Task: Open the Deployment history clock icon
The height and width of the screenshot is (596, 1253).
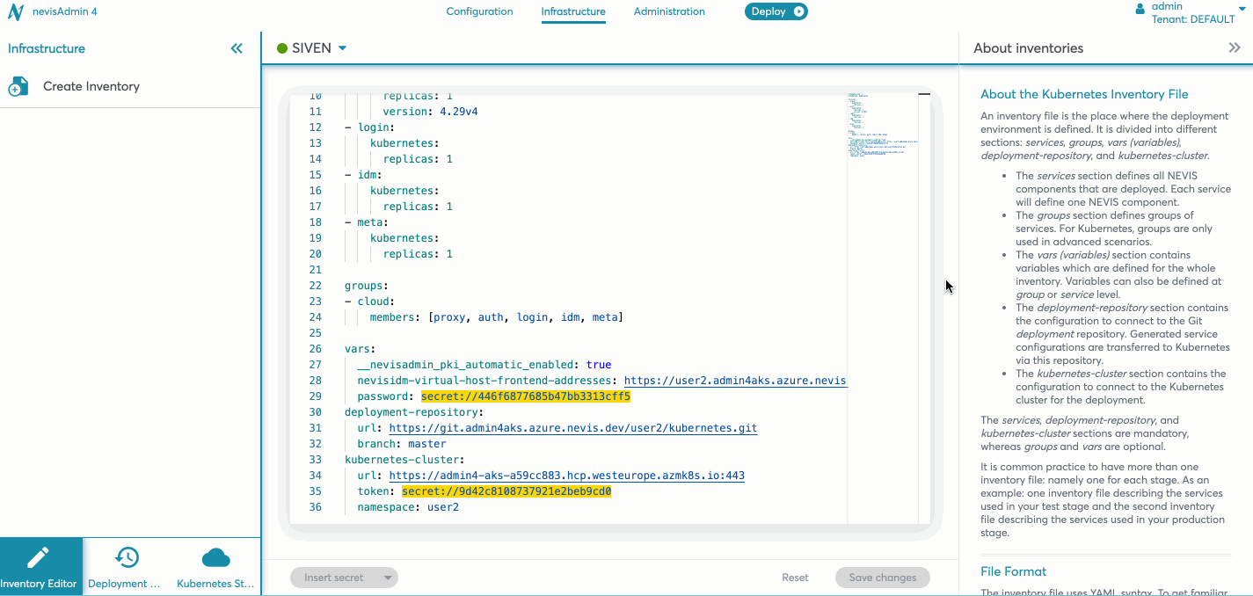Action: coord(127,557)
